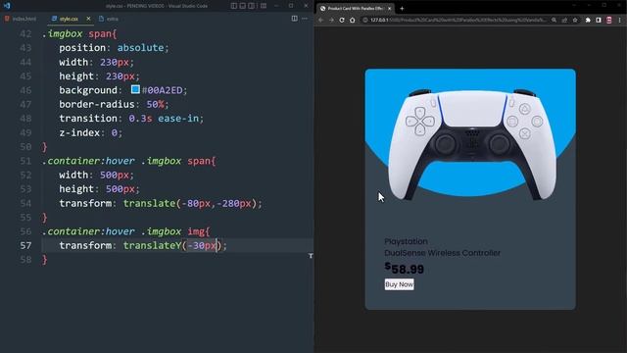
Task: Click the $58.99 price text
Action: tap(405, 269)
